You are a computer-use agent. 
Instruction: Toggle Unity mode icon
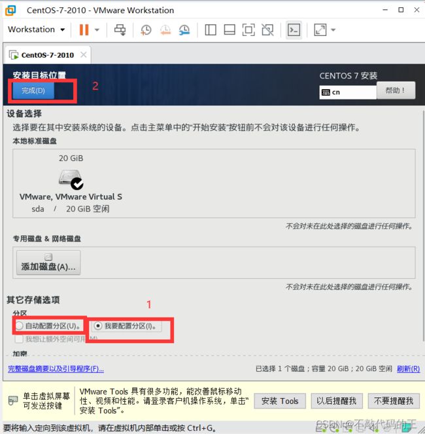[267, 29]
